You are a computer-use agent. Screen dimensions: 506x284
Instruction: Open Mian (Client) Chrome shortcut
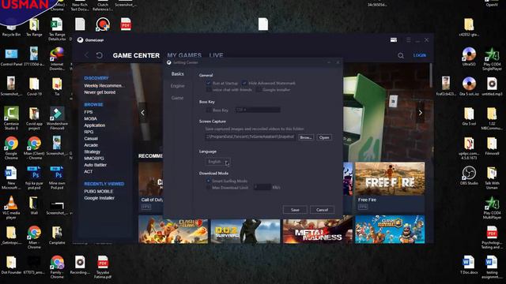(34, 148)
